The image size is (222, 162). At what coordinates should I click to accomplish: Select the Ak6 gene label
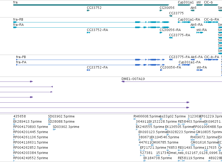pyautogui.click(x=193, y=8)
